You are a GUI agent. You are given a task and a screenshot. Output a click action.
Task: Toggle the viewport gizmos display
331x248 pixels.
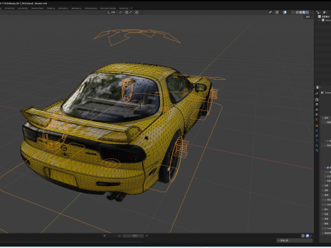tap(277, 12)
